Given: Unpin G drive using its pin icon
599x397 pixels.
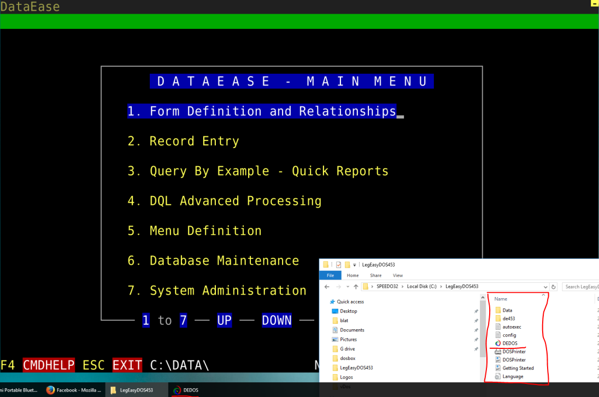Looking at the screenshot, I should point(476,349).
